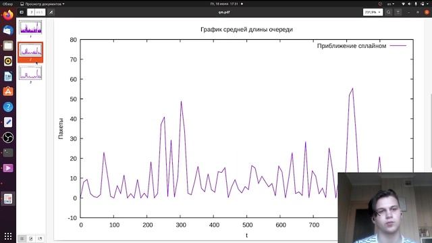432x243 pixels.
Task: Open the hamburger menu in document viewer
Action: coord(398,12)
